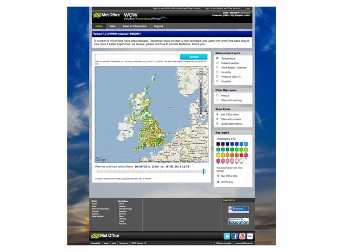Open Contact us link in the bottom bar
The width and height of the screenshot is (342, 252).
point(123,243)
